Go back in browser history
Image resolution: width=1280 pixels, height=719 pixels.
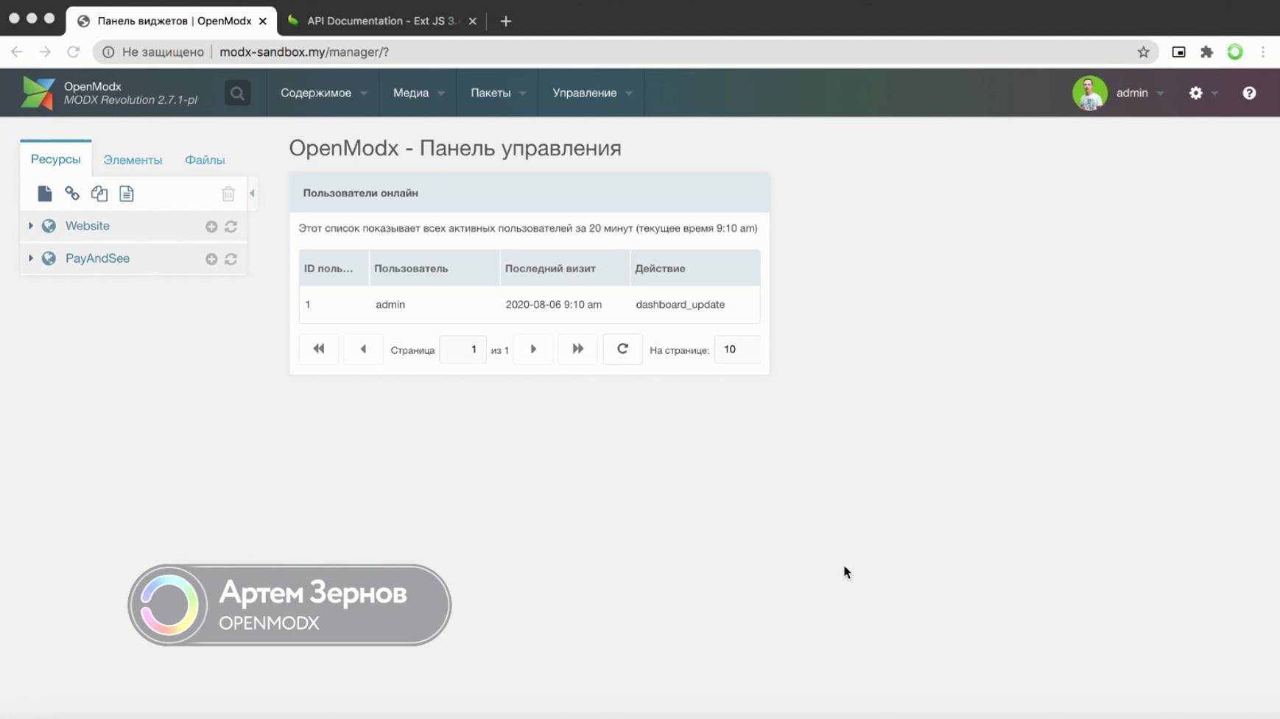pos(17,52)
